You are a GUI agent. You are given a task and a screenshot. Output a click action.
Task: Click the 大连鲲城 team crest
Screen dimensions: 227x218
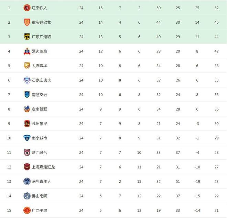(x=27, y=66)
